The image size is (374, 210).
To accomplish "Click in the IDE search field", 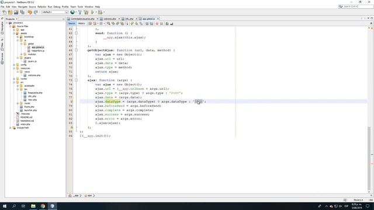I will coord(356,6).
